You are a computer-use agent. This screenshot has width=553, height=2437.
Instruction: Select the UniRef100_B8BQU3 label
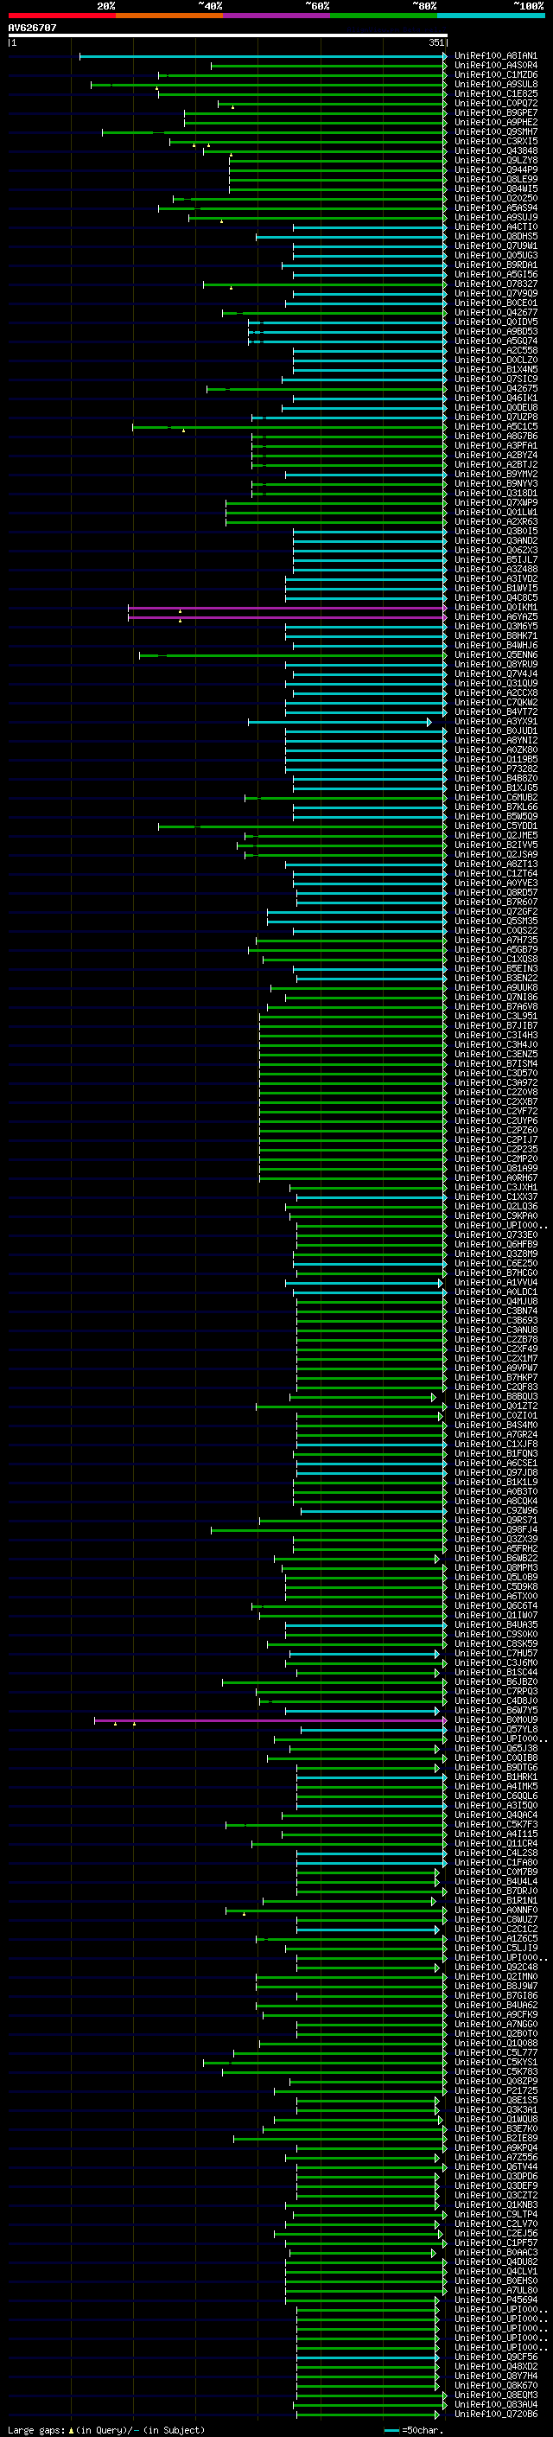point(495,1396)
